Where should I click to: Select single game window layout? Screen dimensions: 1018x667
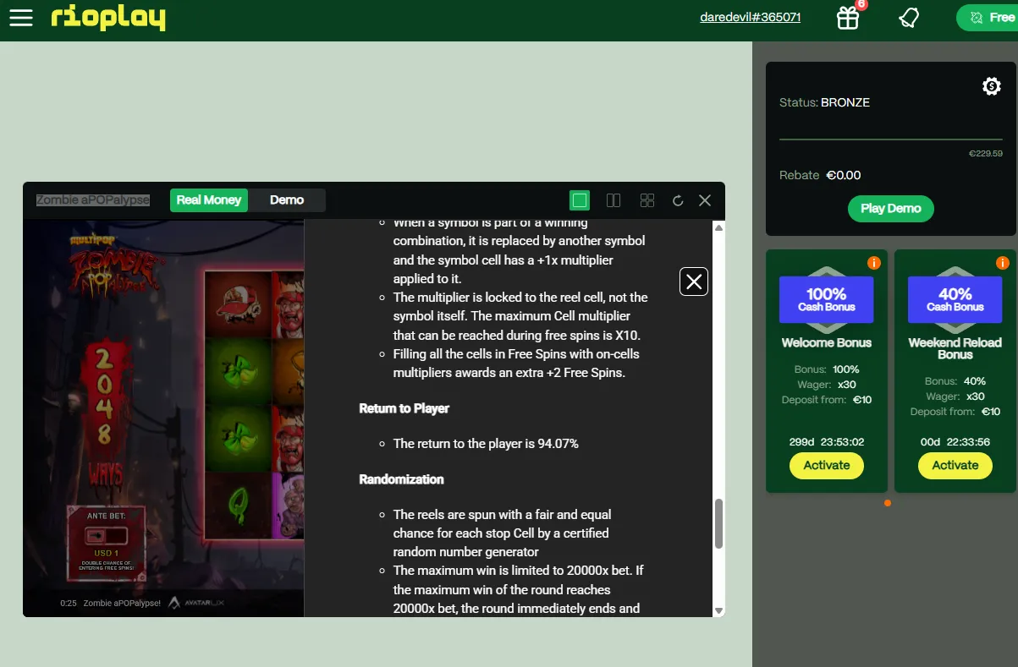click(x=580, y=200)
